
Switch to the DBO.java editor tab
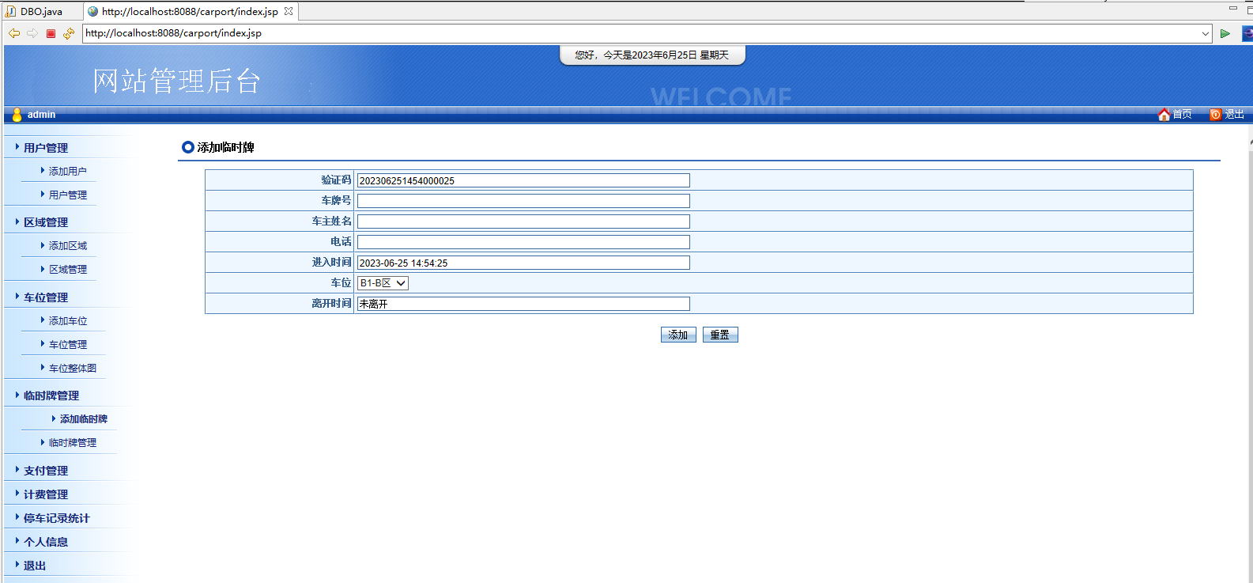click(x=41, y=11)
